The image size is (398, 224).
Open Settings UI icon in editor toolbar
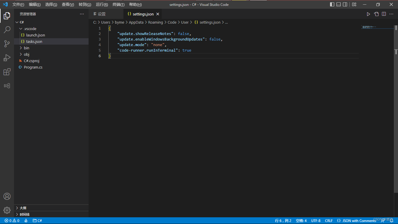[376, 14]
